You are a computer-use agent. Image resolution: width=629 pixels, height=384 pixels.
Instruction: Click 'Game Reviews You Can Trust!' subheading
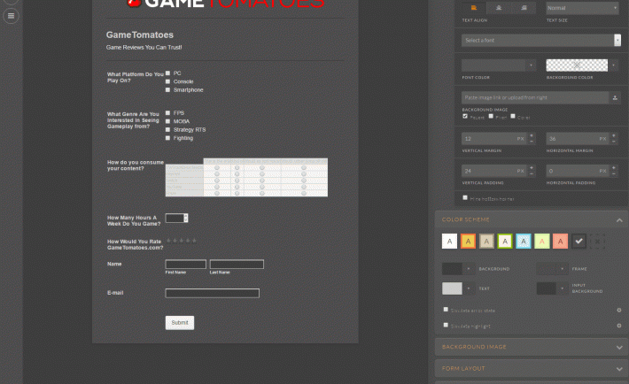pyautogui.click(x=144, y=47)
